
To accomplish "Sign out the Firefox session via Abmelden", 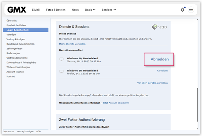I will click(162, 71).
